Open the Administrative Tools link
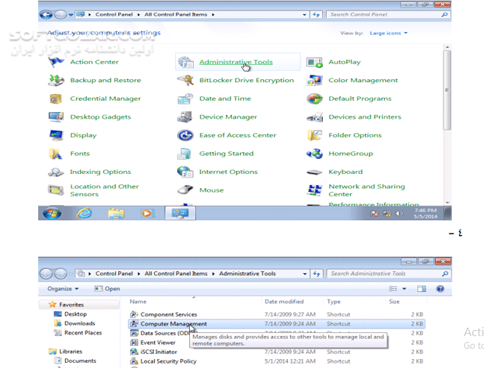The image size is (486, 368). point(236,63)
